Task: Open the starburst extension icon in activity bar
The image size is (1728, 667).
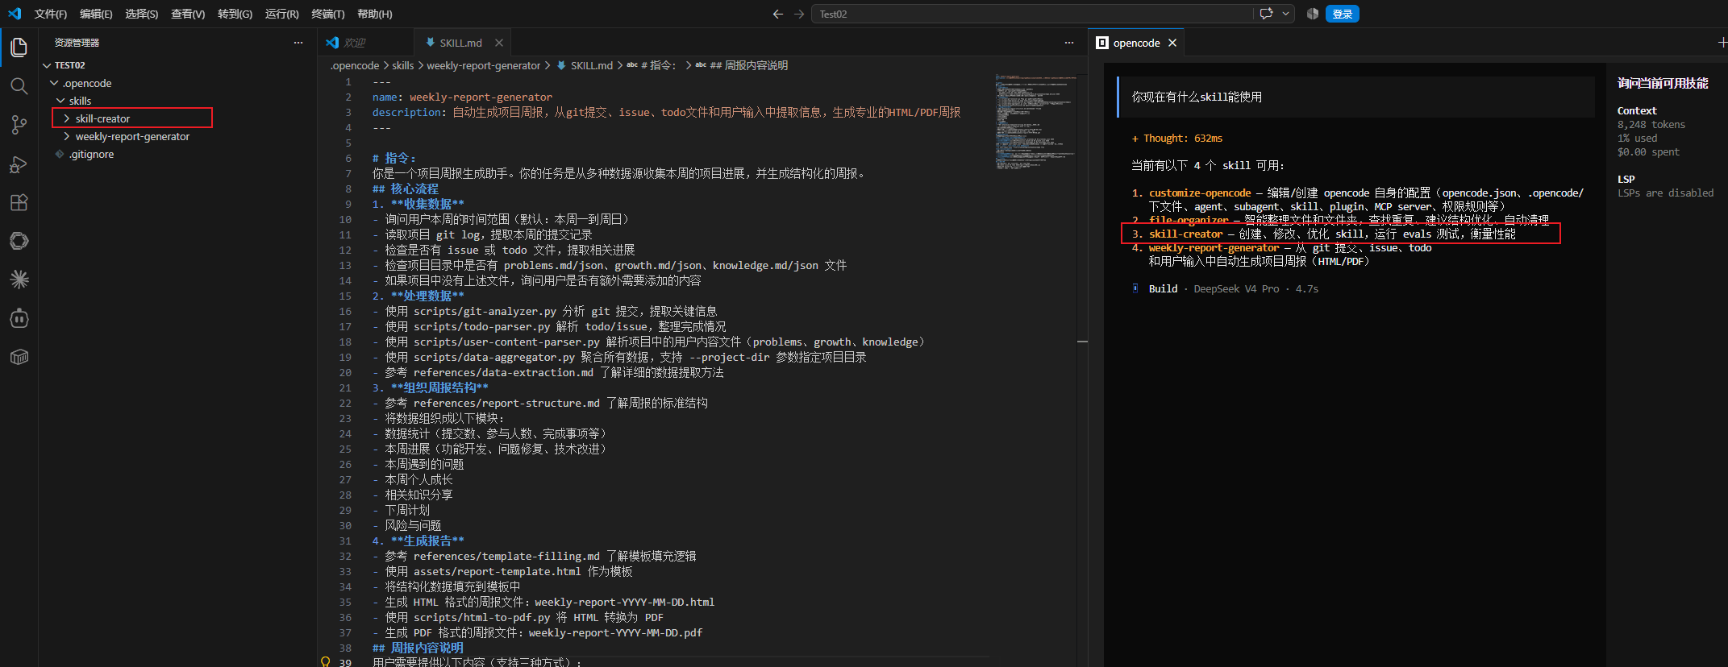Action: coord(19,280)
